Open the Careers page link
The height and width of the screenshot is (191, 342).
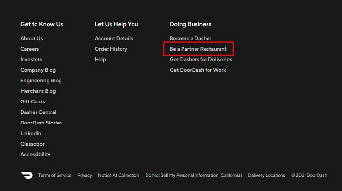[x=29, y=49]
